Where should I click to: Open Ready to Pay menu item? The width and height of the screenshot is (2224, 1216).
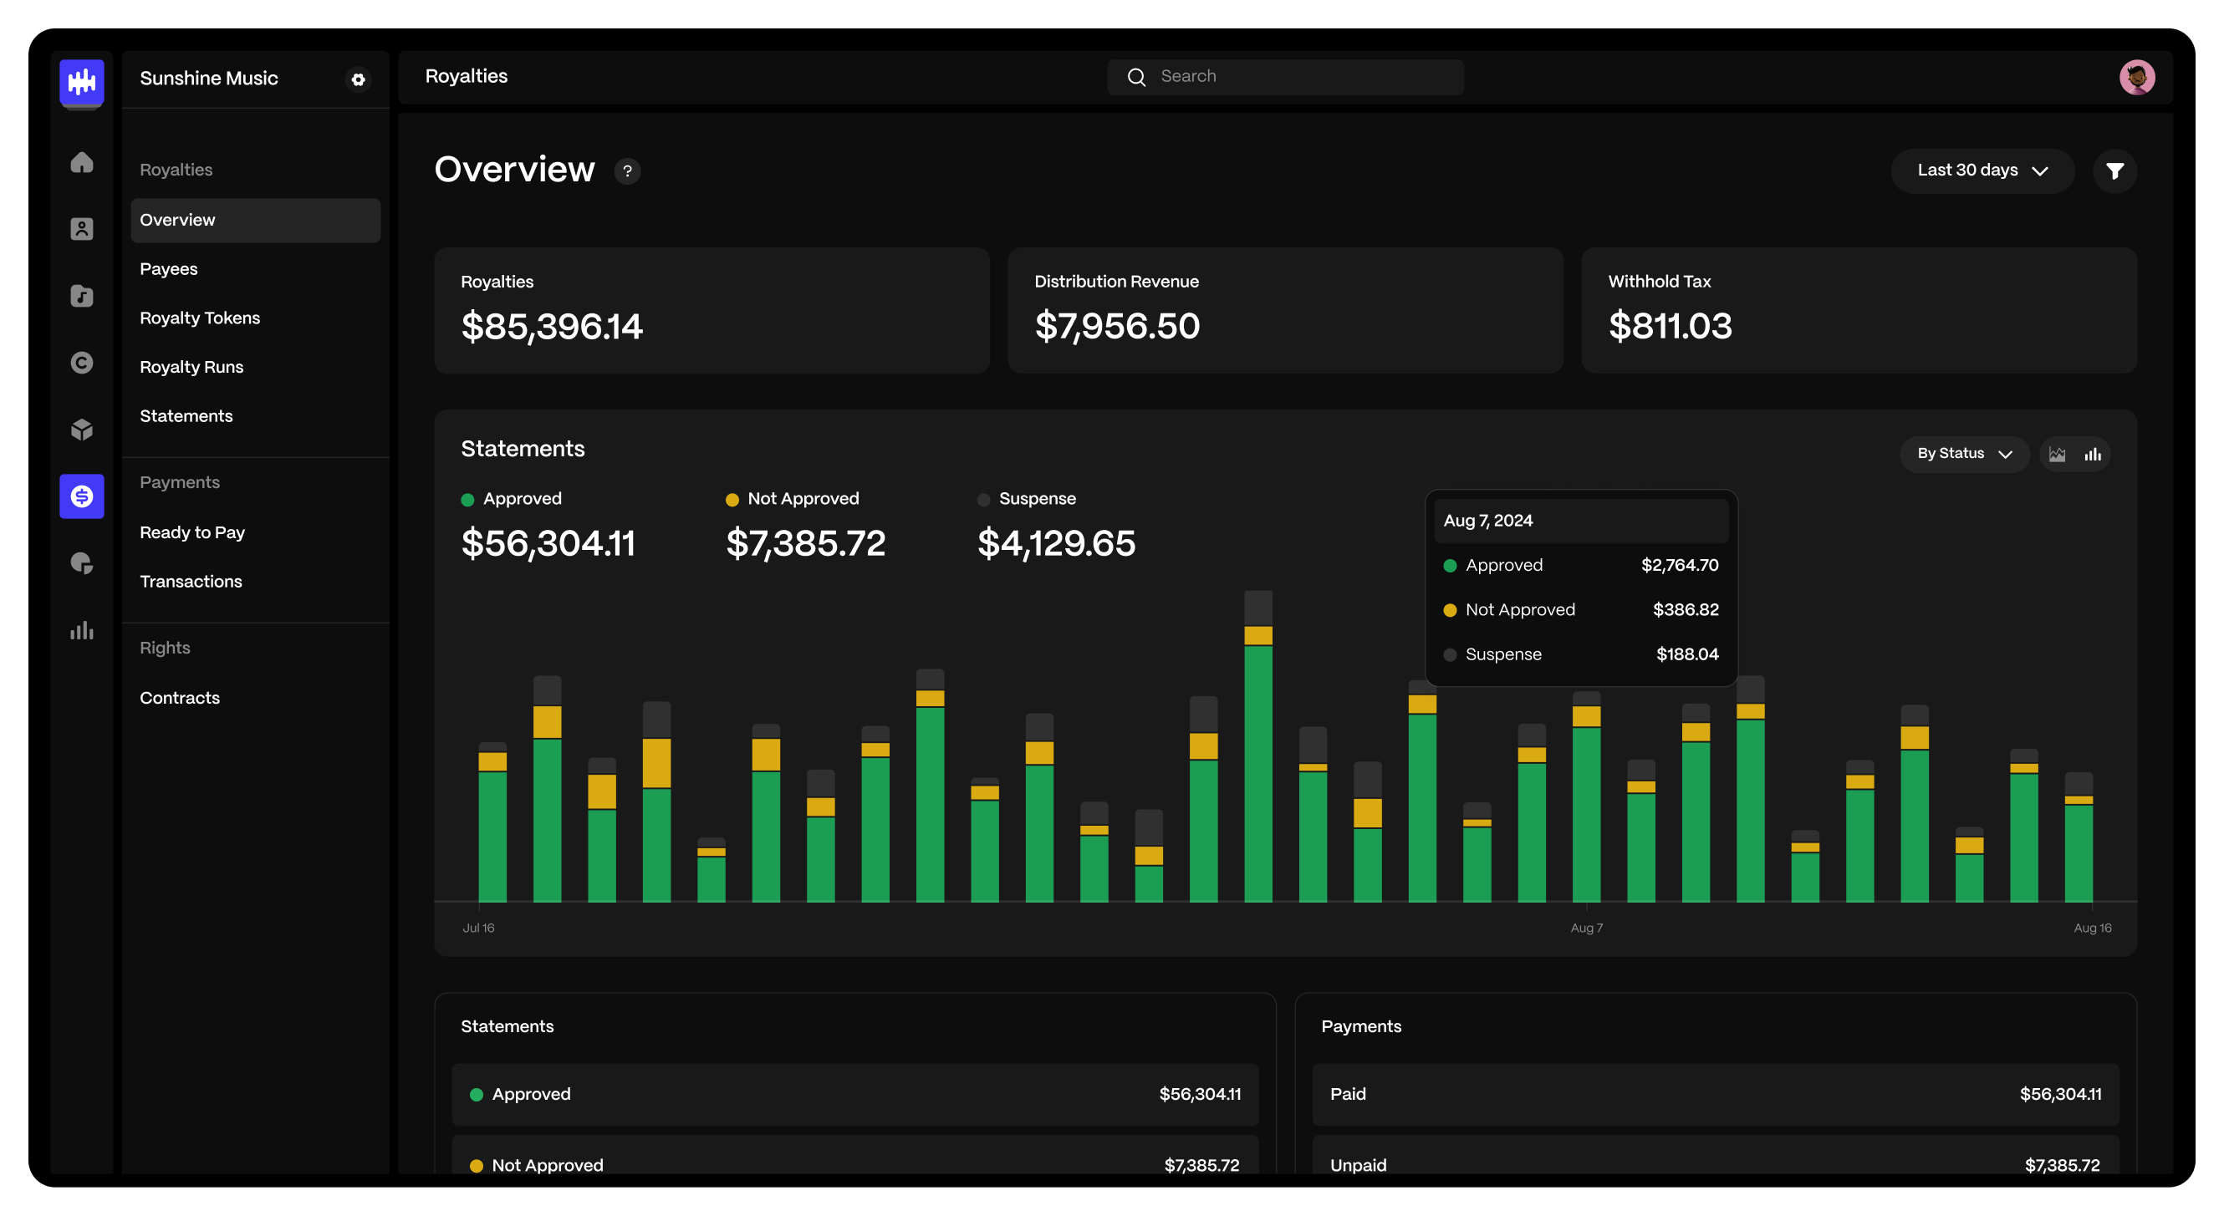(x=192, y=532)
